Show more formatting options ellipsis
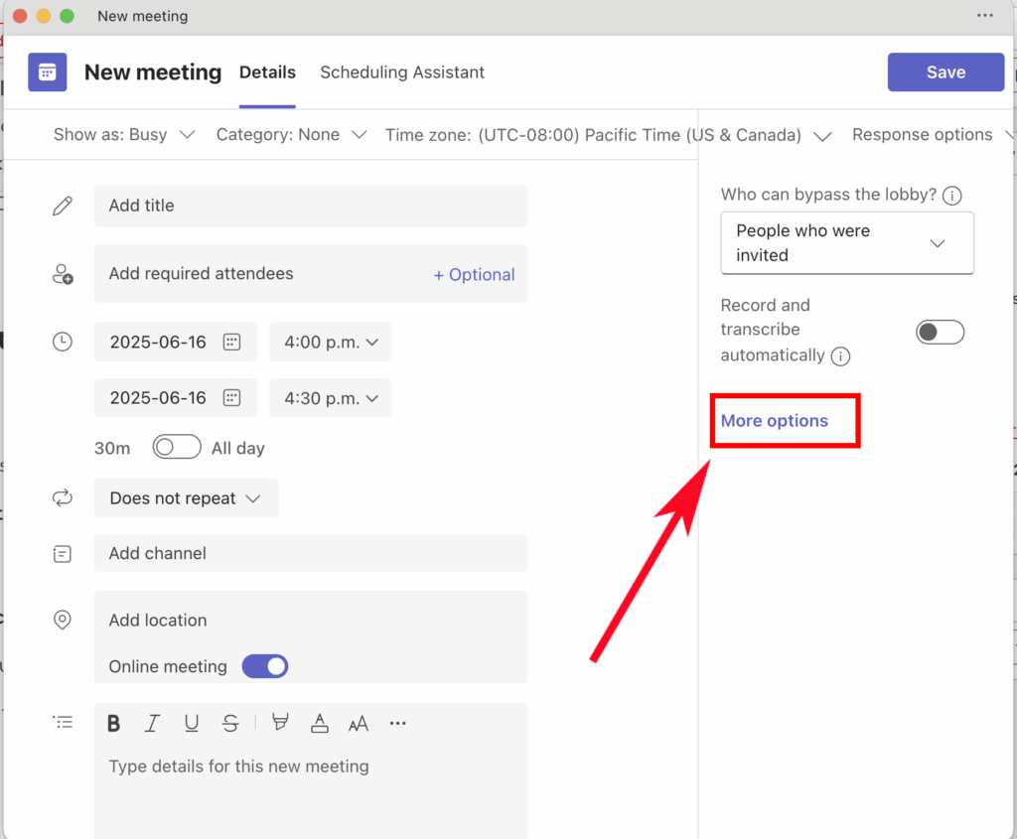This screenshot has height=839, width=1017. [x=397, y=724]
